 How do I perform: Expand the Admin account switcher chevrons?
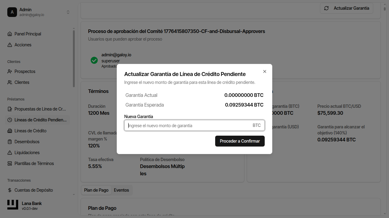pos(68,12)
